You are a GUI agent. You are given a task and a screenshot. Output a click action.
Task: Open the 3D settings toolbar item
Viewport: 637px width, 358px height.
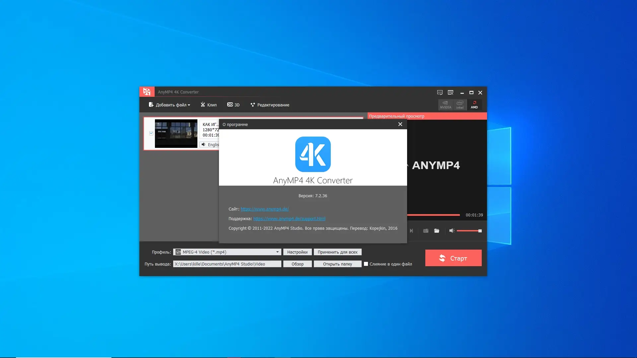click(x=233, y=105)
